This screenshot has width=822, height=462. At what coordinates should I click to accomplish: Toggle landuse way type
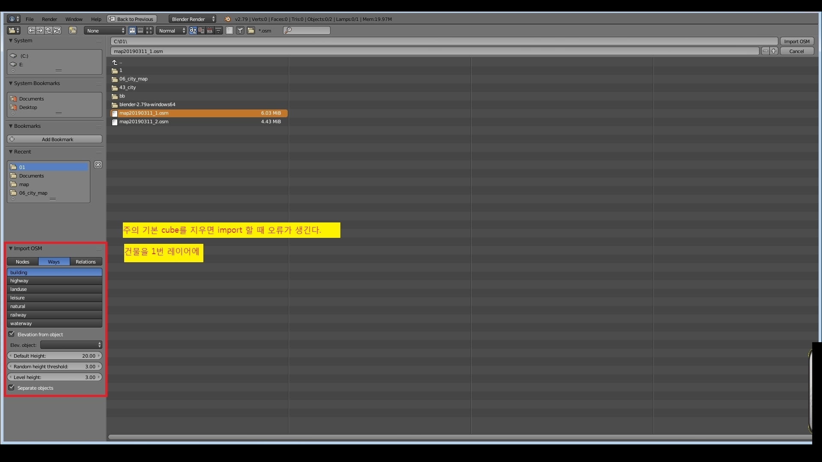click(x=54, y=289)
